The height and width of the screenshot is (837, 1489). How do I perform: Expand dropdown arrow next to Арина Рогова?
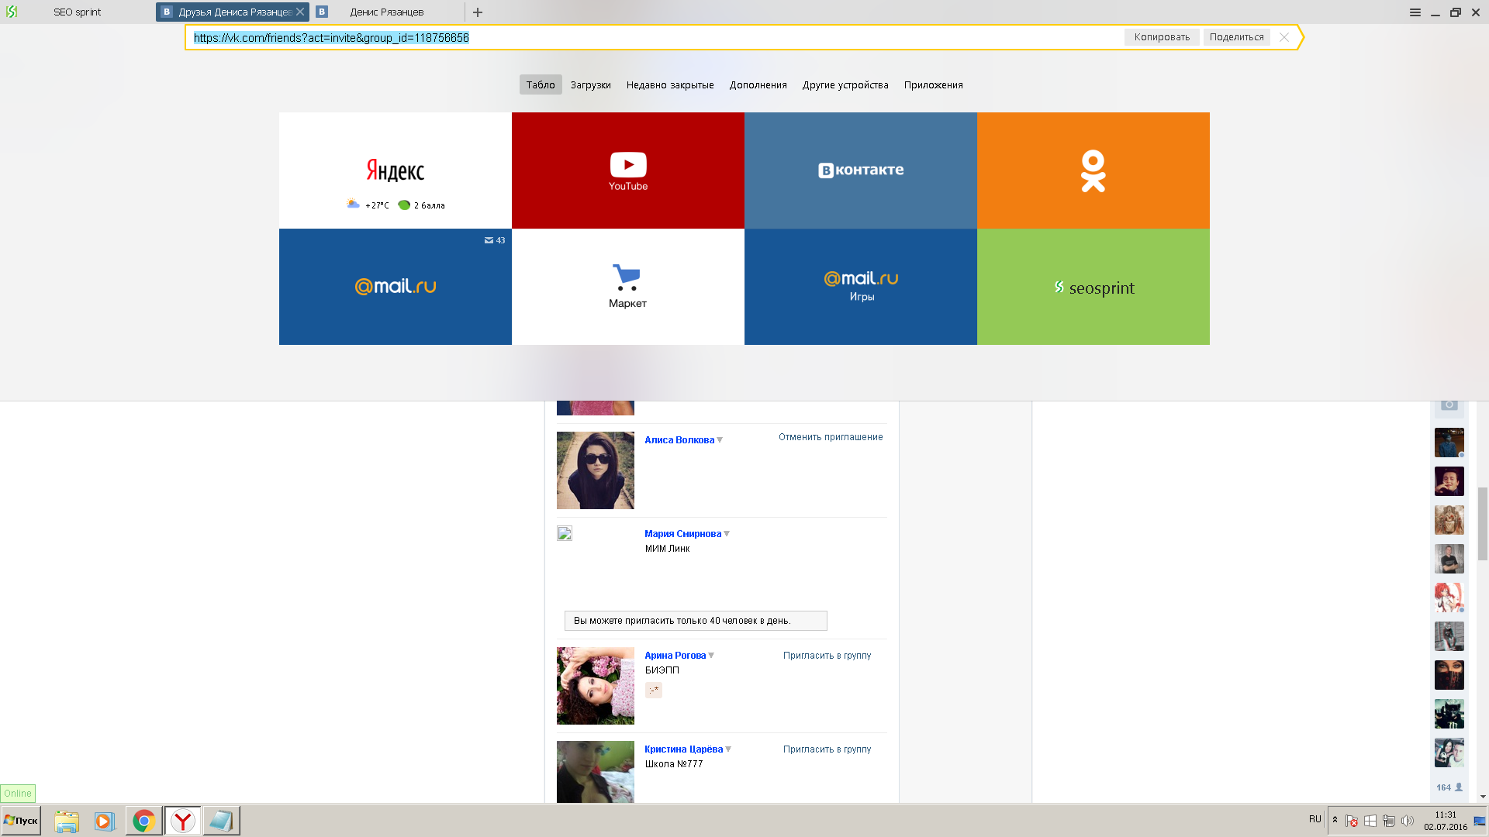711,656
